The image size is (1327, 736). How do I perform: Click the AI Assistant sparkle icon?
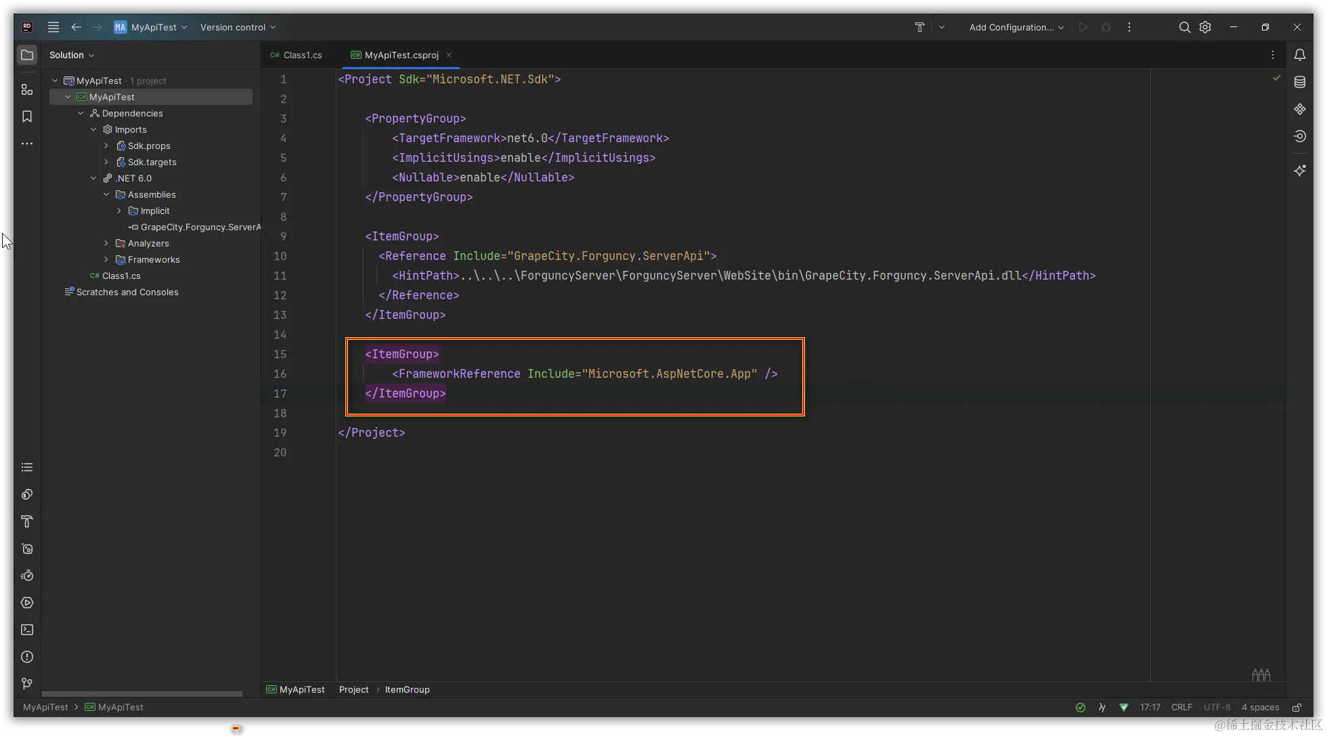(1300, 171)
